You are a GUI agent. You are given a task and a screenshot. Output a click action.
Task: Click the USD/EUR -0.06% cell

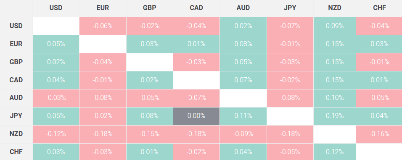(103, 26)
